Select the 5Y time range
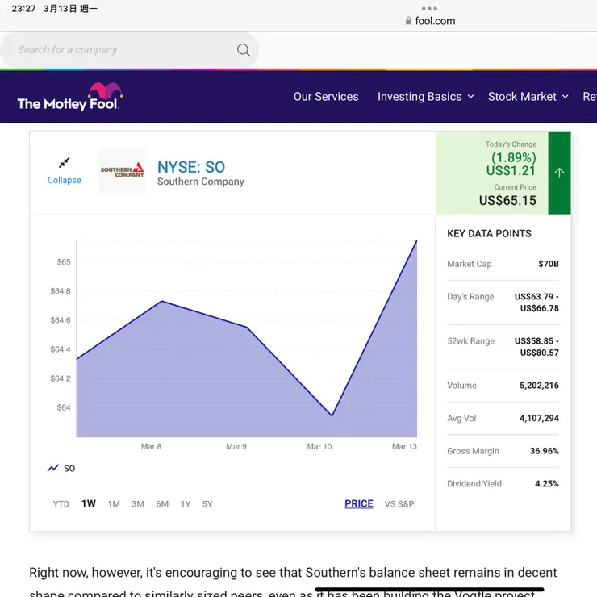The height and width of the screenshot is (597, 597). pos(207,504)
